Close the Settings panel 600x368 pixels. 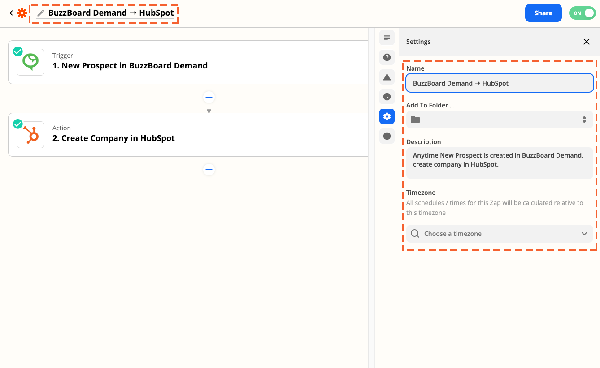click(586, 42)
